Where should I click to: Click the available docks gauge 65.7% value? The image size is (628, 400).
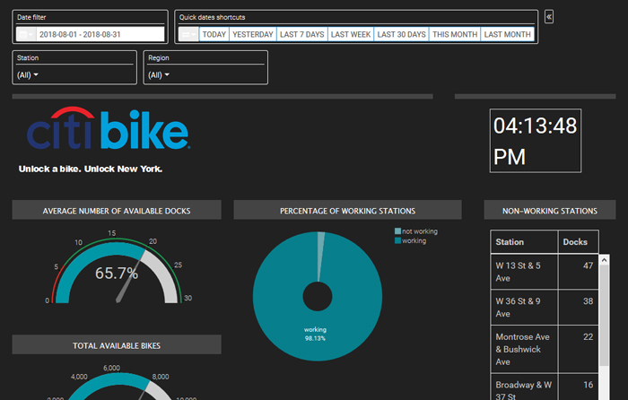click(117, 273)
